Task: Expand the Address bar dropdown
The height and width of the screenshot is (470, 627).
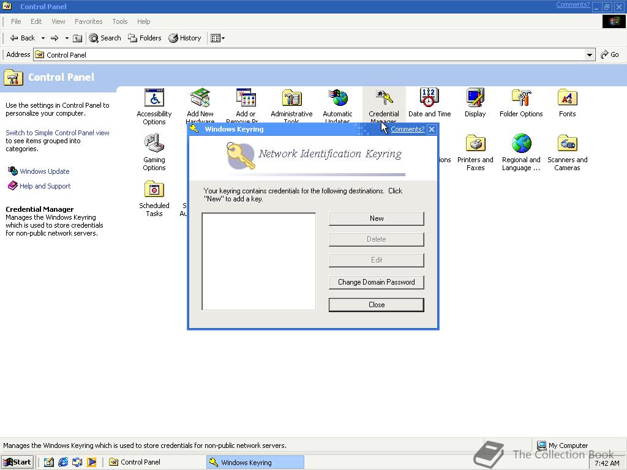Action: click(589, 54)
